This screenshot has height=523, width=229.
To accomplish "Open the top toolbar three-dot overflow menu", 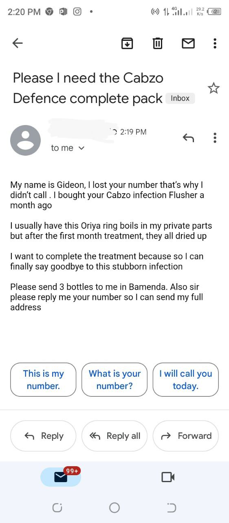I will [215, 43].
